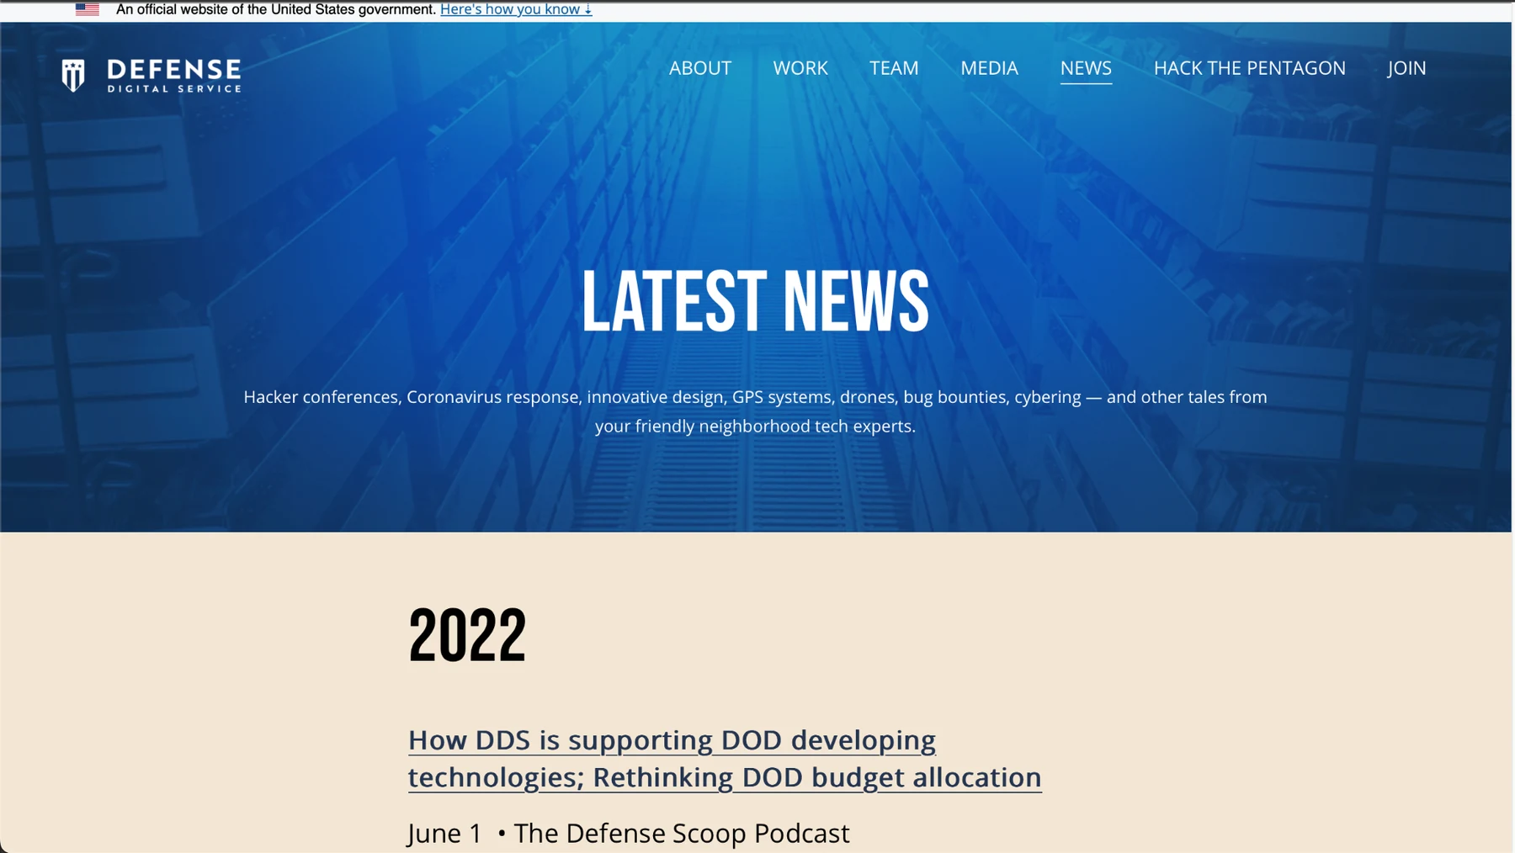
Task: Click the Defense Digital Service shield logo
Action: pyautogui.click(x=73, y=75)
